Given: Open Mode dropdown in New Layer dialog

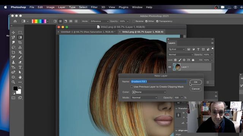Looking at the screenshot, I should [144, 97].
